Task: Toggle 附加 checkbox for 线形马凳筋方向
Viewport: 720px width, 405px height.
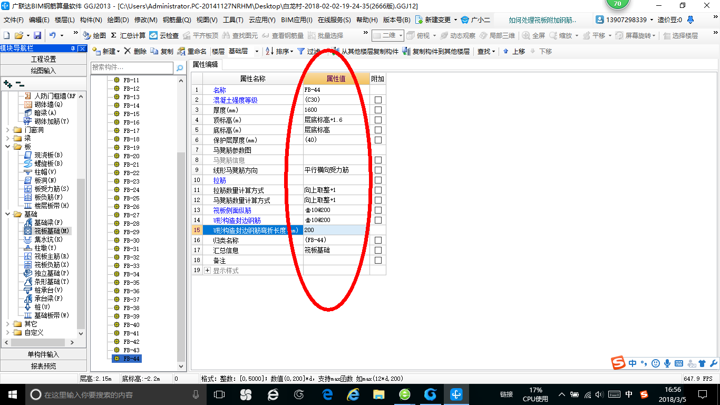Action: pos(378,170)
